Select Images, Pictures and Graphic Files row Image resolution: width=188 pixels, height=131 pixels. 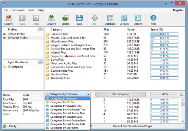pyautogui.click(x=112, y=45)
